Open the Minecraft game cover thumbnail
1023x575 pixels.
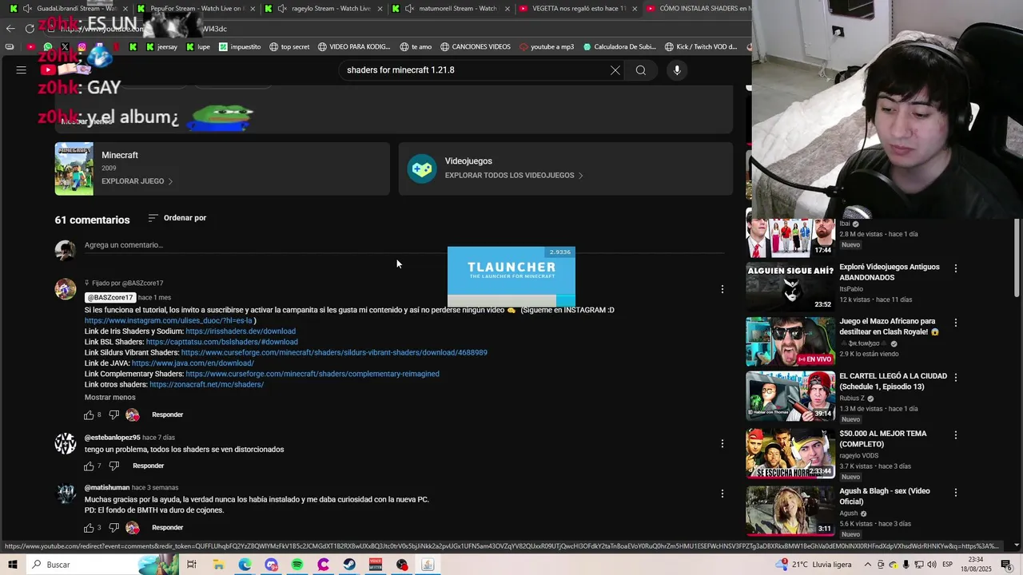[74, 169]
